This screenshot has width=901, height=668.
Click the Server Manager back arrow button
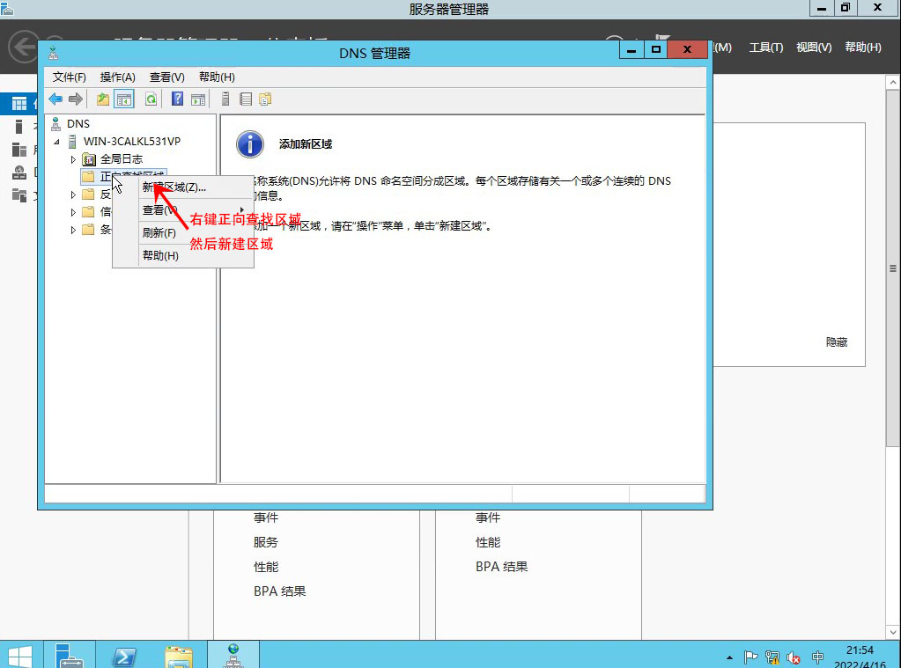coord(24,47)
